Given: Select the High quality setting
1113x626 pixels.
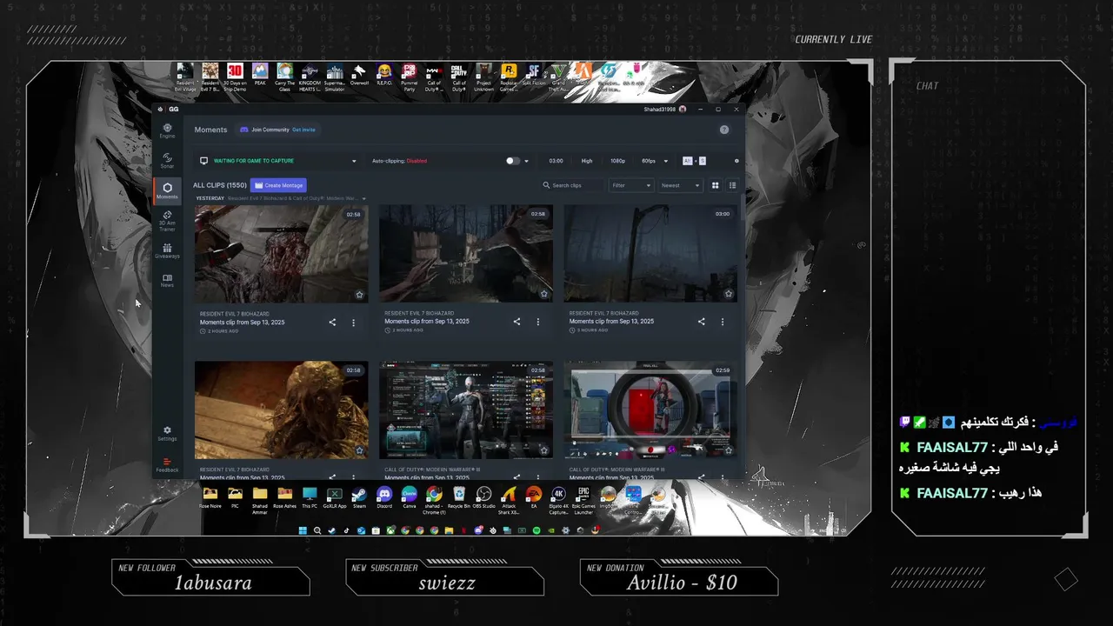Looking at the screenshot, I should (587, 161).
